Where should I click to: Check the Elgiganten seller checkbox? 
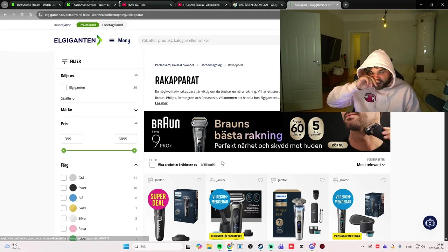coord(64,87)
